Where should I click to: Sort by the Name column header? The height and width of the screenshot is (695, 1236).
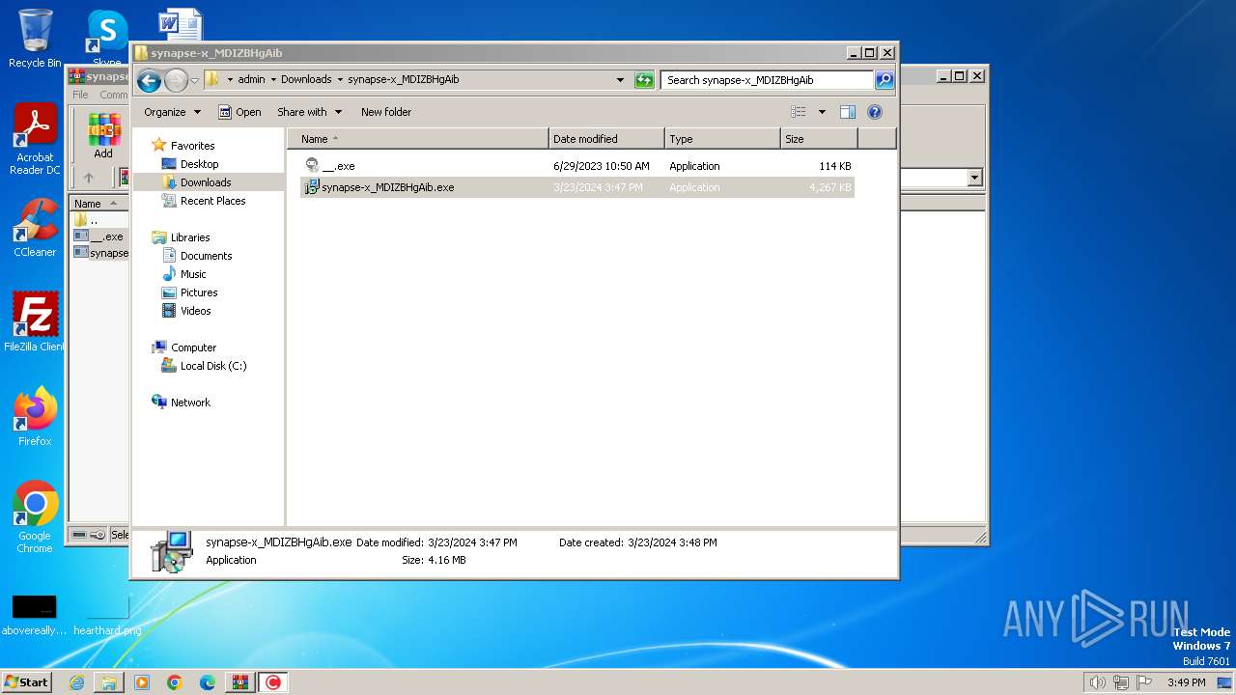click(x=418, y=139)
